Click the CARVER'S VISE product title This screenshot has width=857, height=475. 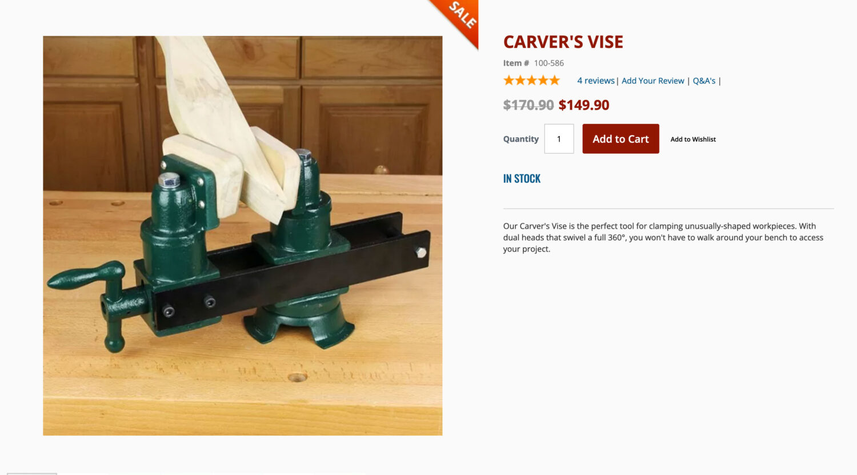(563, 42)
